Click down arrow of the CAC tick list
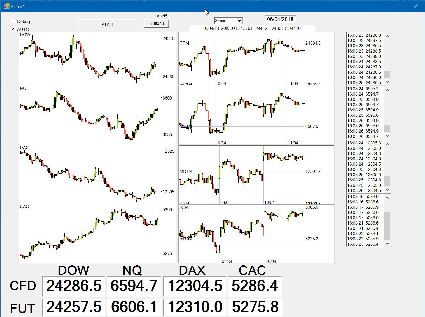The height and width of the screenshot is (317, 425). [387, 244]
